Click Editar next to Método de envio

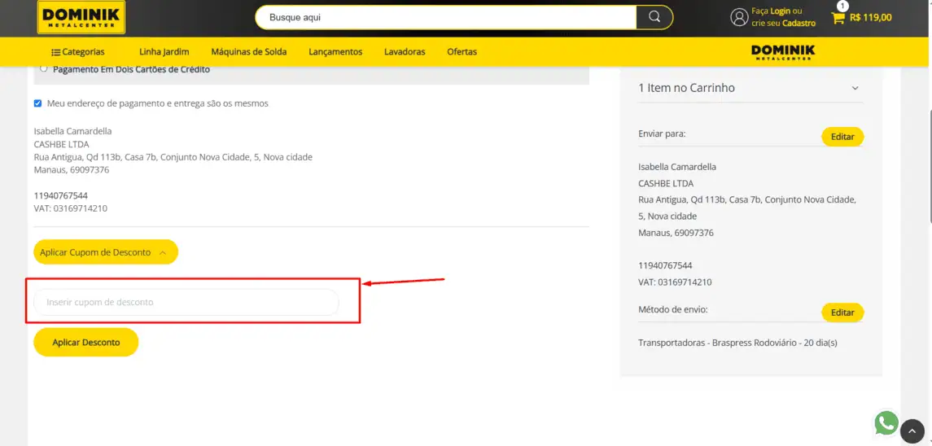[842, 313]
